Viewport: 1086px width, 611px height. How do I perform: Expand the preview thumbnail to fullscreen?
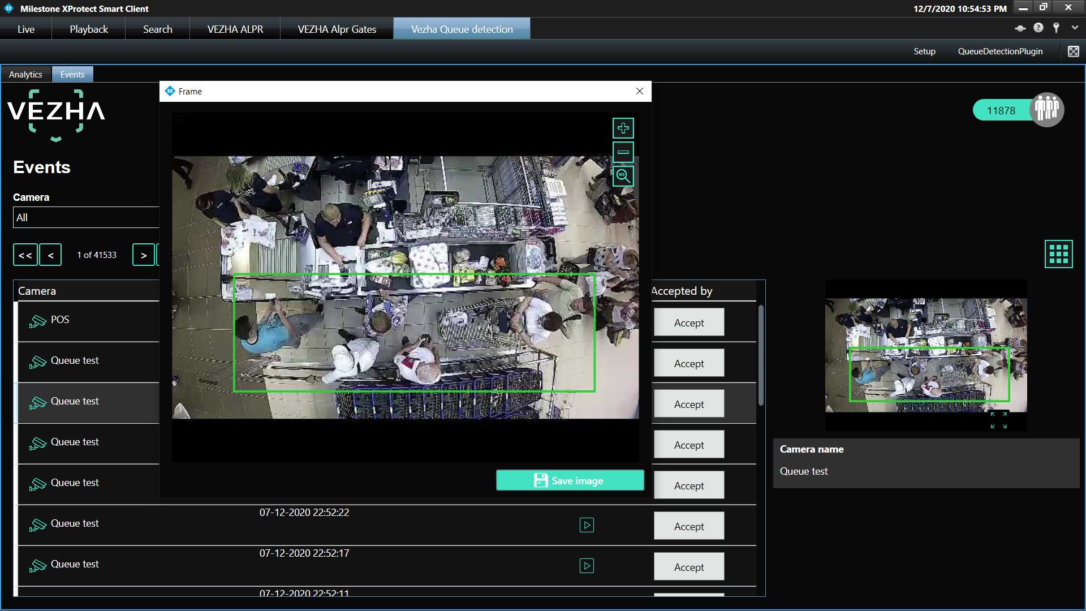[998, 420]
